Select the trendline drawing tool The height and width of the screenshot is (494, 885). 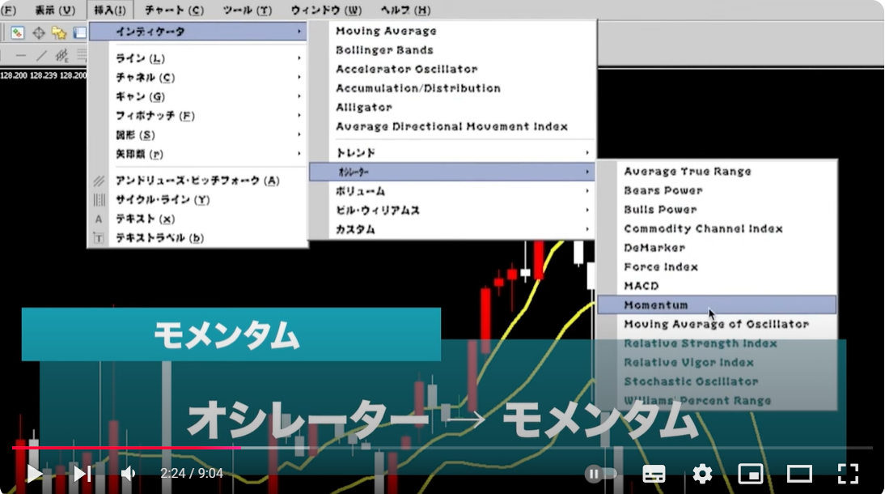point(41,55)
